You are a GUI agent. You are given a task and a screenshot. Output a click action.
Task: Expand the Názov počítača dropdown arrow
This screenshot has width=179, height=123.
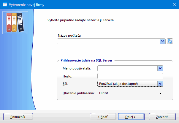[x=162, y=41]
